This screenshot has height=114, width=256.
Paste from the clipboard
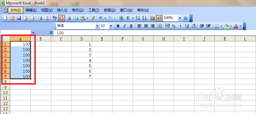(x=83, y=18)
